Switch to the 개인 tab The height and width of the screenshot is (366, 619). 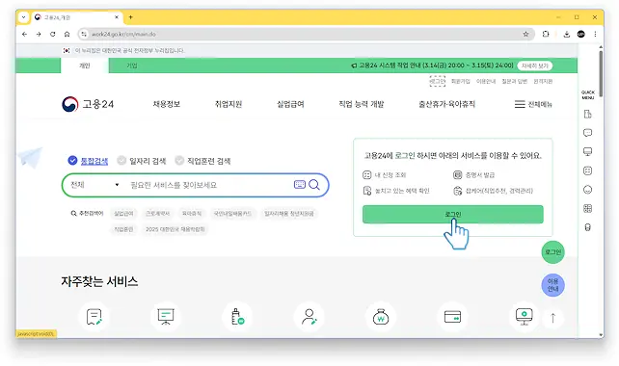tap(85, 65)
